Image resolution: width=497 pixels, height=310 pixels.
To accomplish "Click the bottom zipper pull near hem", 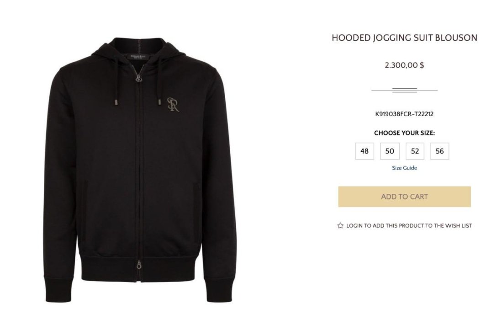I will tap(139, 265).
